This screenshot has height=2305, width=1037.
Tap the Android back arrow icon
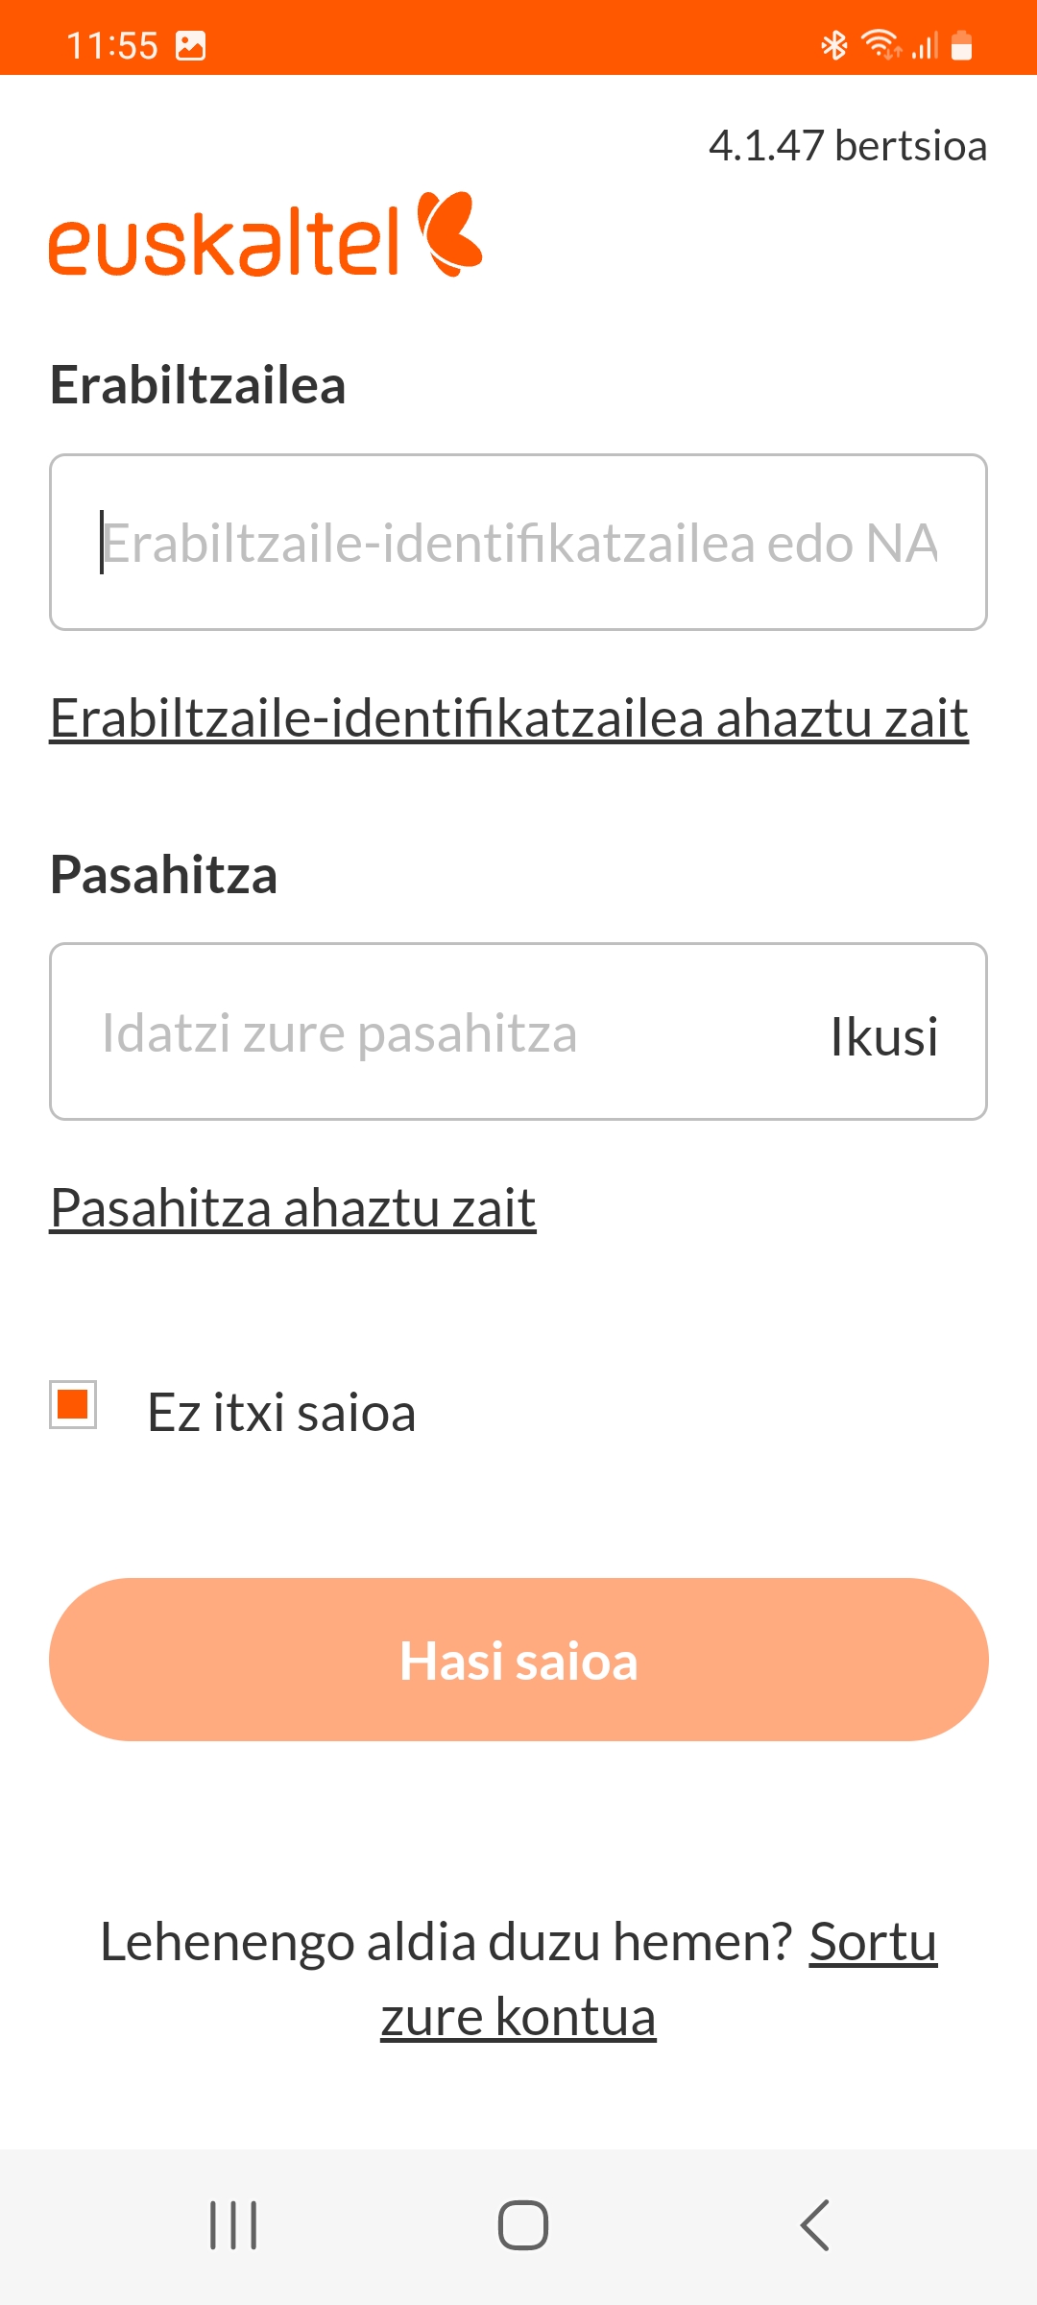click(814, 2225)
